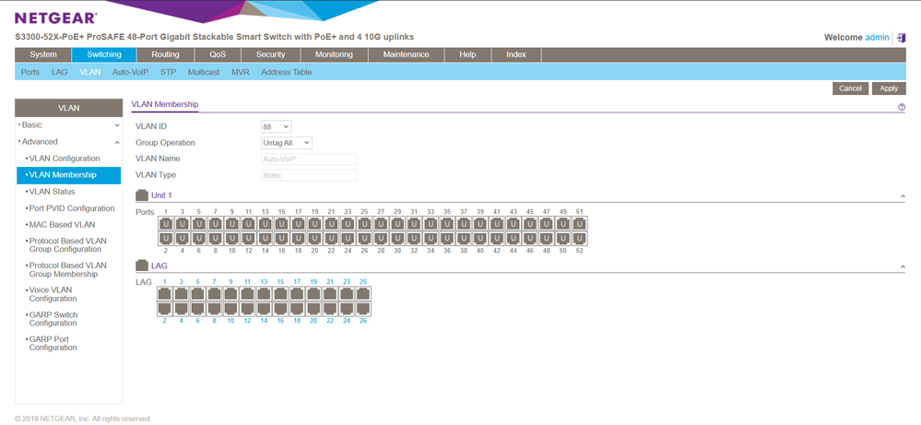This screenshot has height=425, width=921.
Task: Open the Multicast submenu item
Action: click(204, 72)
